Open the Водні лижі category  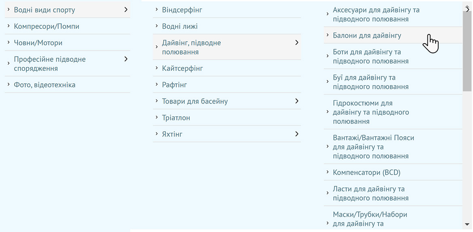tap(179, 26)
